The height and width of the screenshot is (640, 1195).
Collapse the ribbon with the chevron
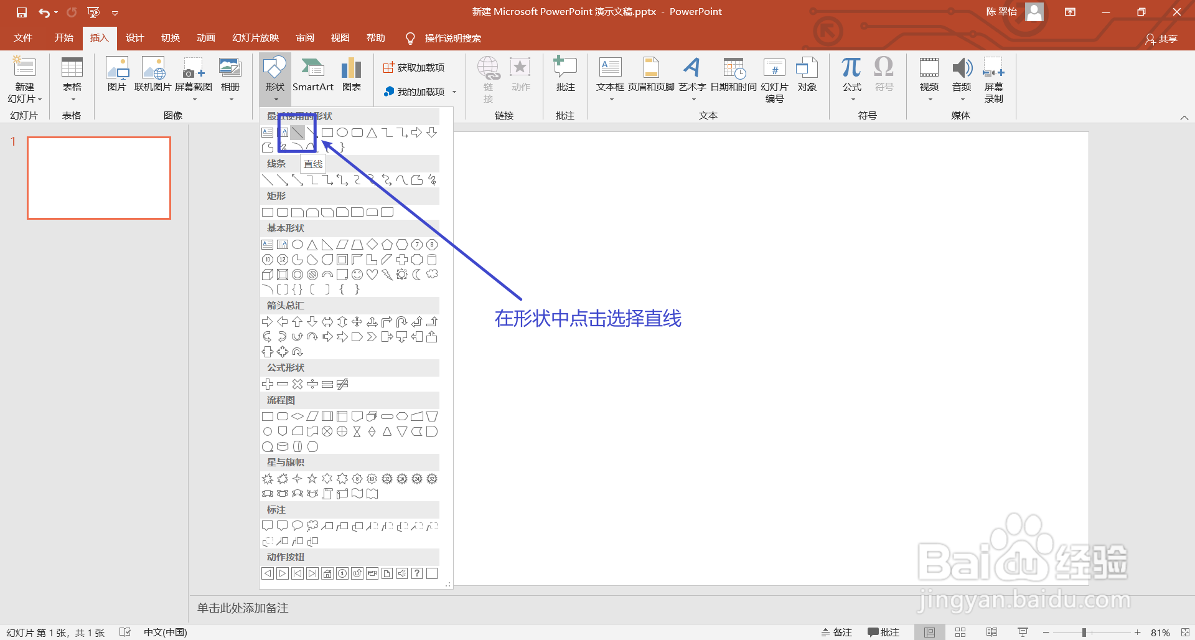(1184, 117)
